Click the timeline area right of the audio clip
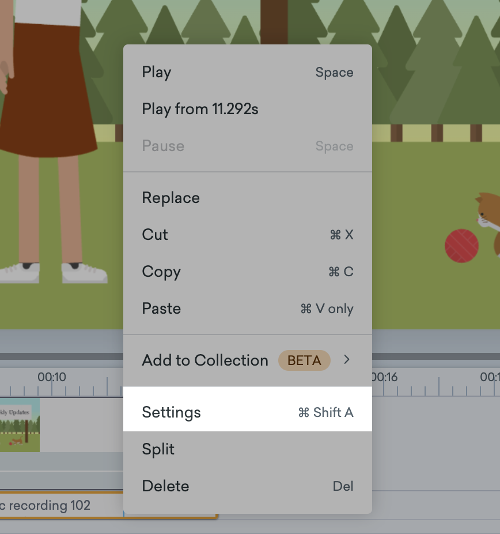Screen dimensions: 500x534 tap(432, 506)
